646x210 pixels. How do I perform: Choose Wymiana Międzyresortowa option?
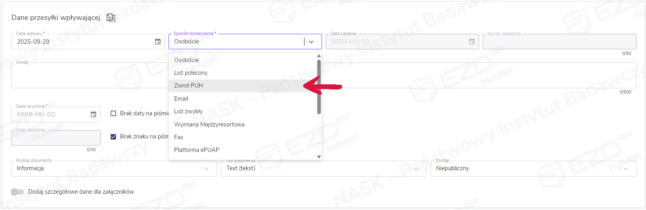point(209,124)
